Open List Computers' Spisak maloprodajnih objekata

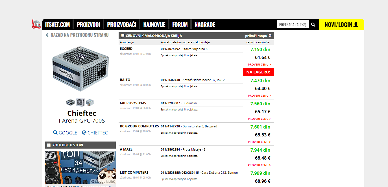179,179
